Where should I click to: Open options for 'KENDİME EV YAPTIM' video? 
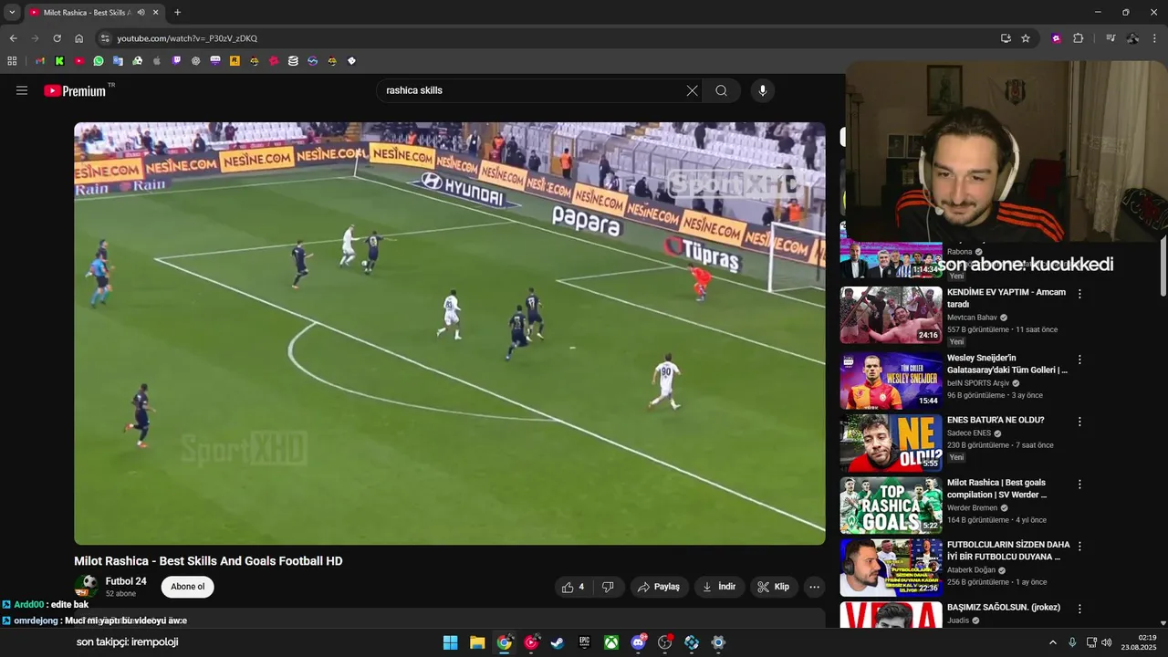click(x=1079, y=294)
